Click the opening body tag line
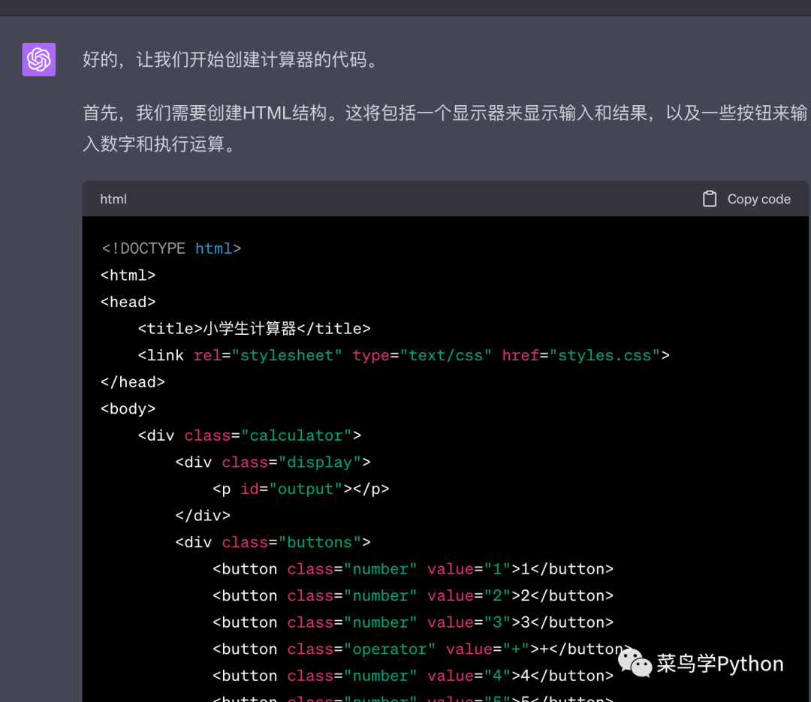Screen dimensions: 811x702 click(128, 409)
